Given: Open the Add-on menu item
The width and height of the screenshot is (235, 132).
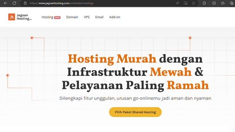Looking at the screenshot, I should coord(115,17).
